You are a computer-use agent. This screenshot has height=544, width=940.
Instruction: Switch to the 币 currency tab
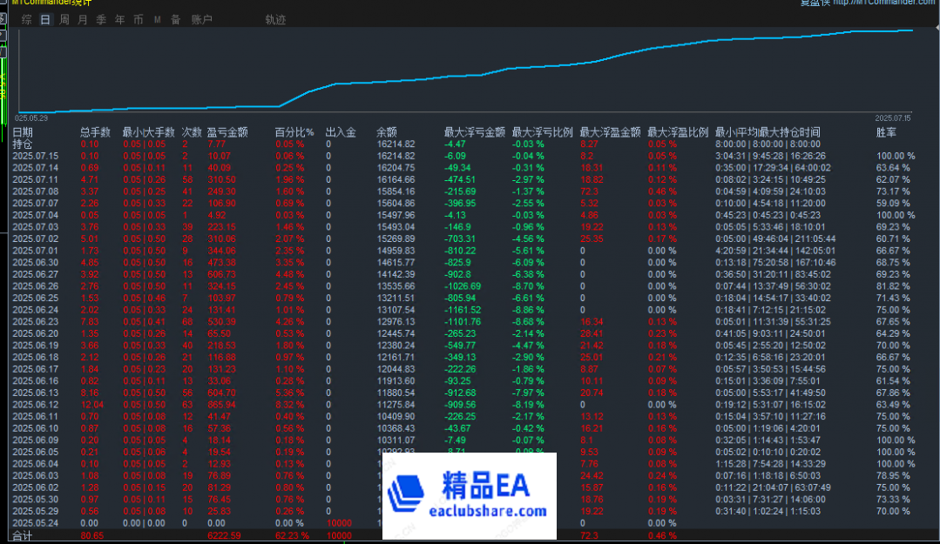coord(139,19)
